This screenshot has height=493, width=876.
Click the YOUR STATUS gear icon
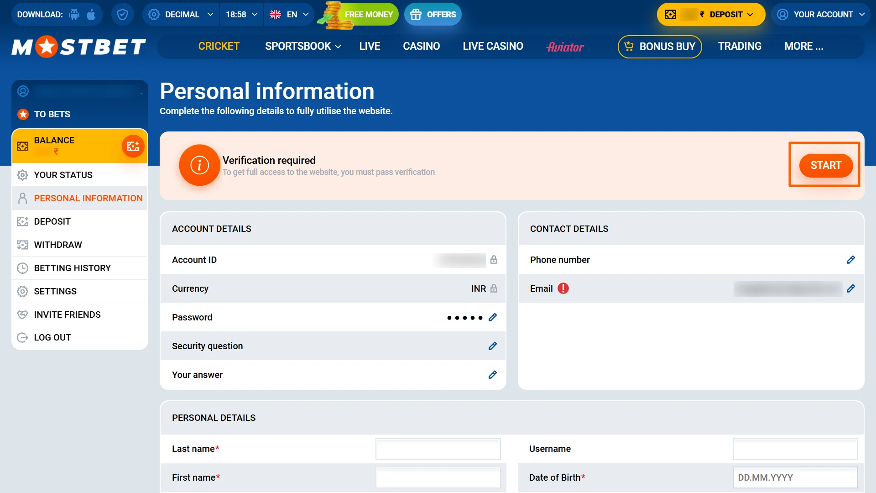coord(22,175)
